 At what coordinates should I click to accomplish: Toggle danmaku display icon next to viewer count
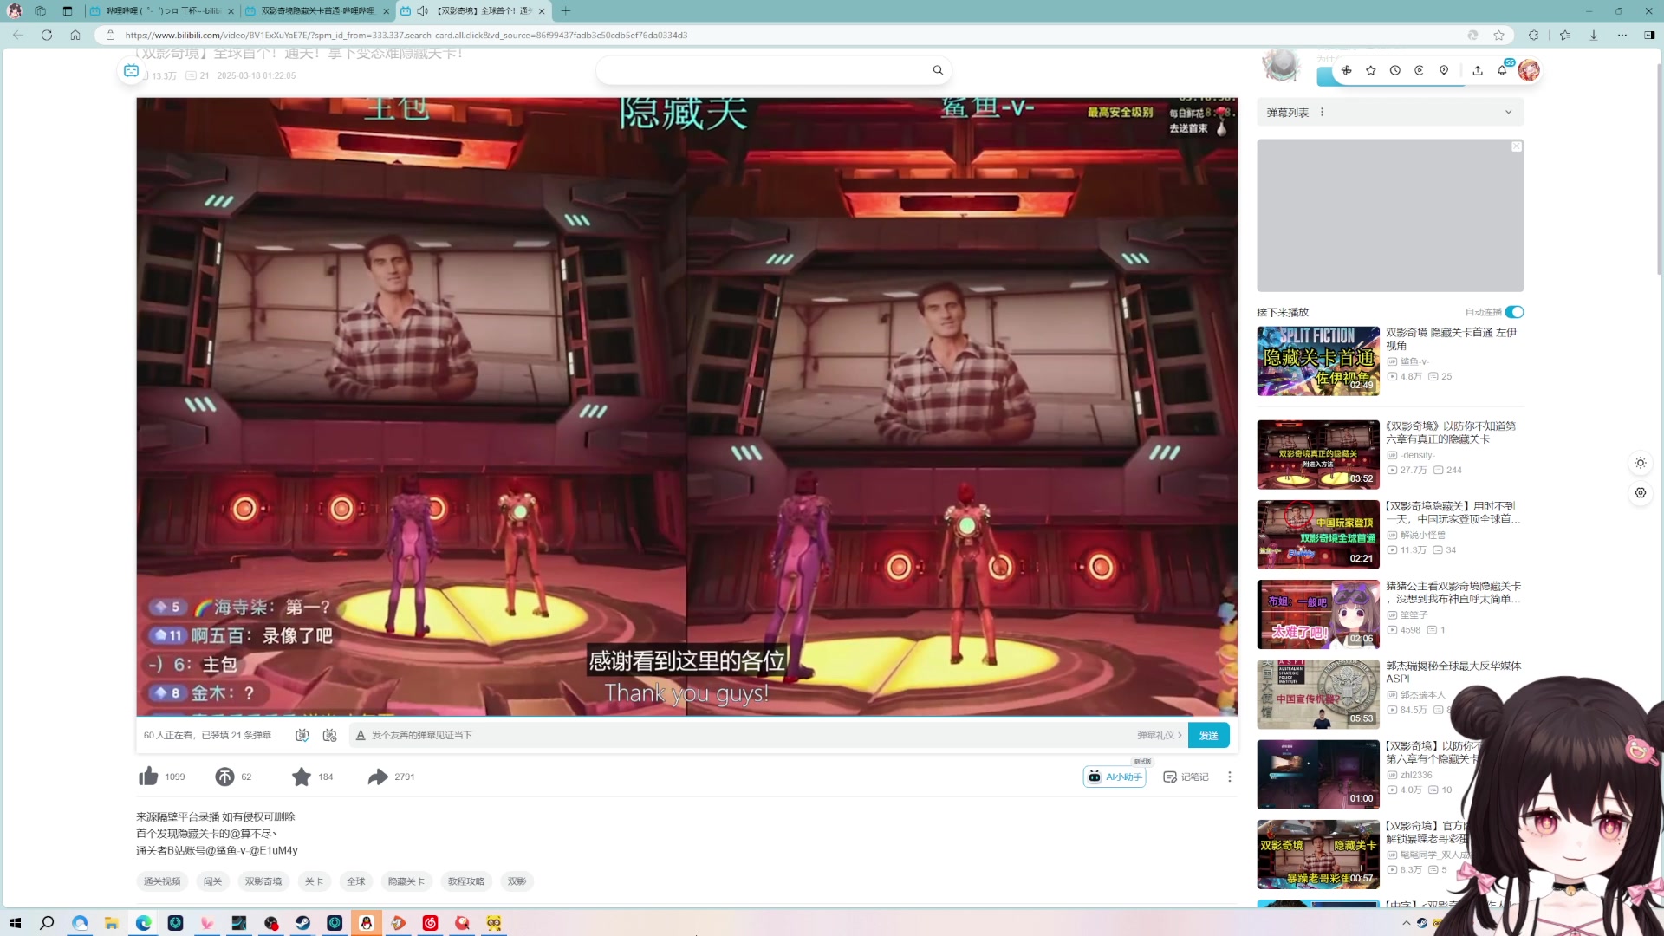302,735
